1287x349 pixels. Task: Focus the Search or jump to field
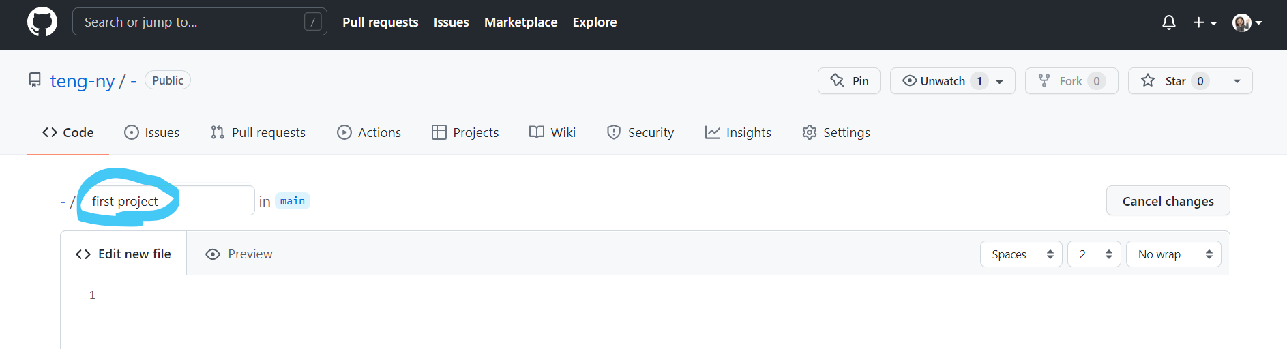(199, 22)
